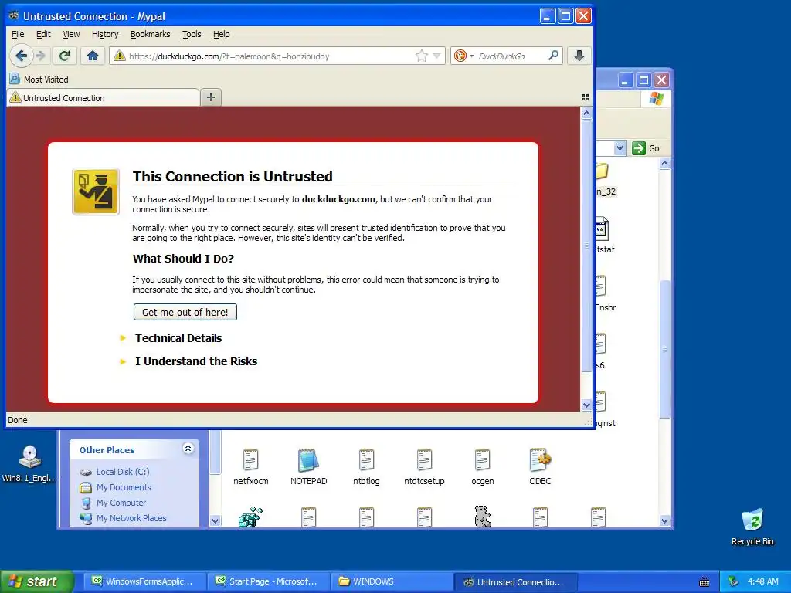Select the Recycle Bin desktop icon
This screenshot has height=593, width=791.
tap(752, 527)
